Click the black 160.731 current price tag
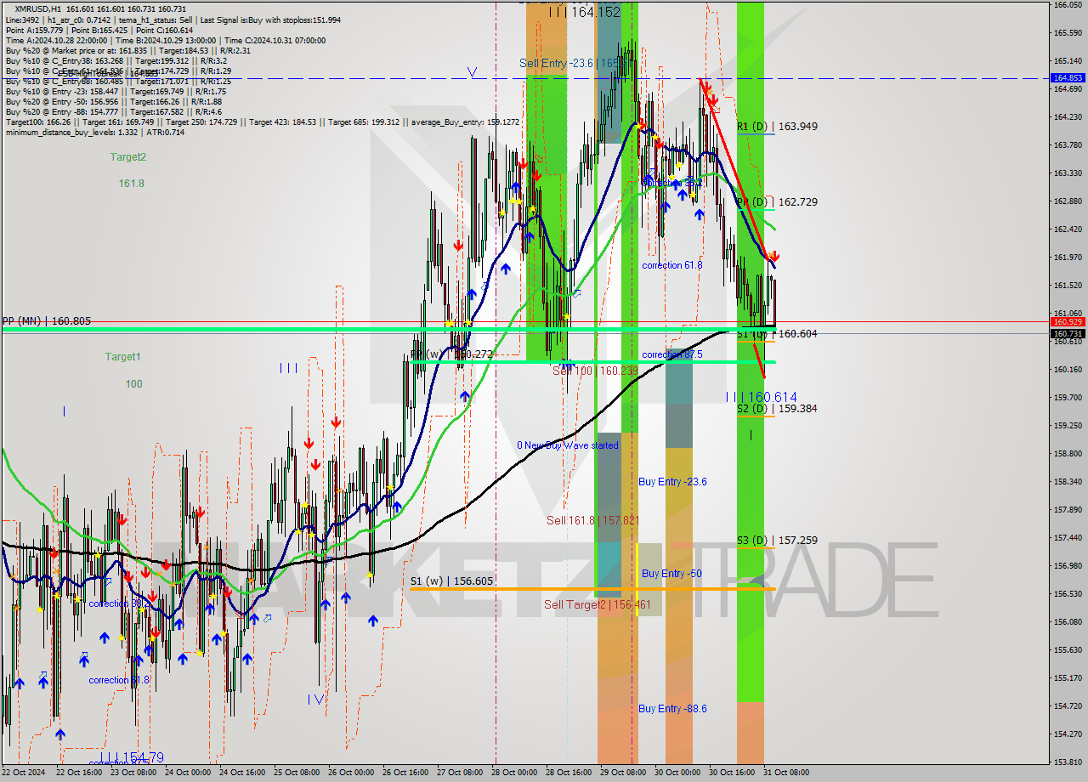1088x782 pixels. point(1068,334)
